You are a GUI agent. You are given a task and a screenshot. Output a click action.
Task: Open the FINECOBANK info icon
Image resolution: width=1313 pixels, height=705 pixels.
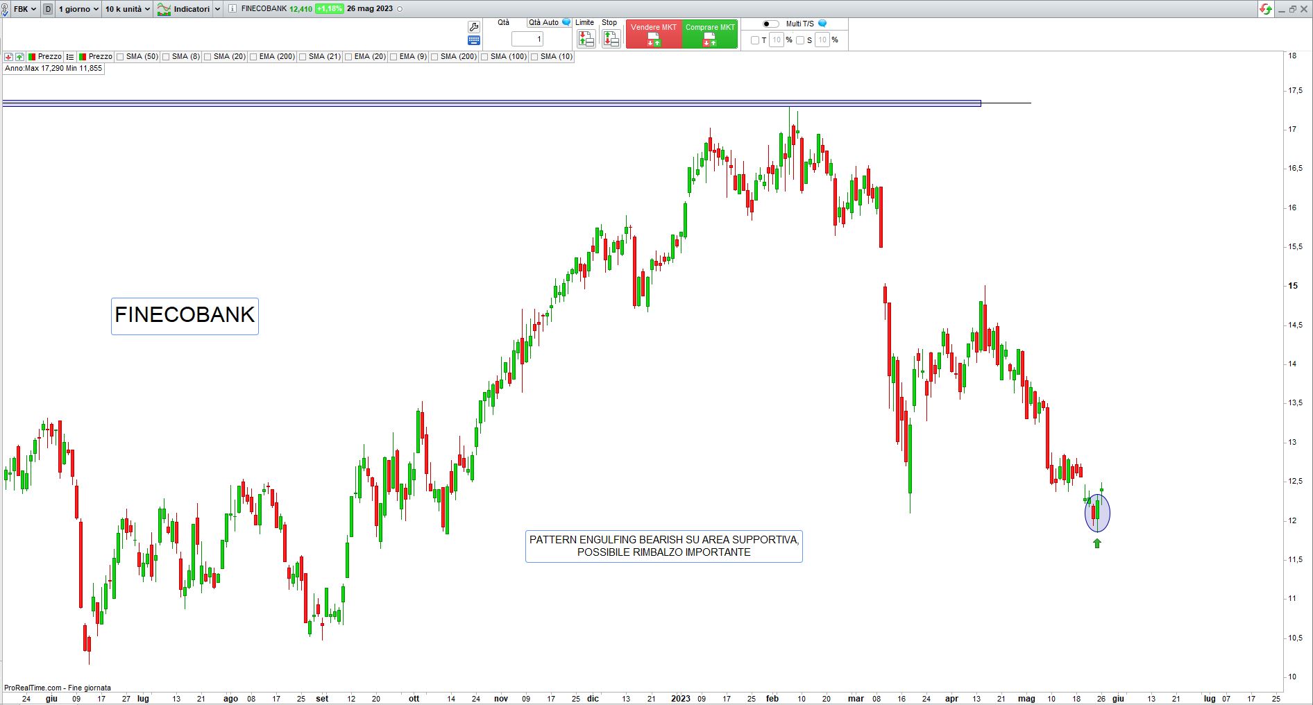[x=232, y=9]
